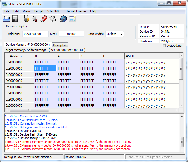Click the 14:03:09 error log line
The height and width of the screenshot is (162, 188).
click(x=68, y=142)
